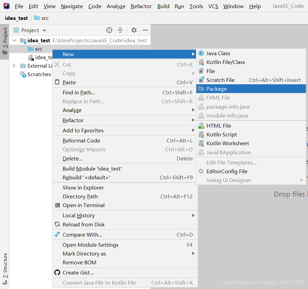Open the Tools menu
This screenshot has width=308, height=289.
(196, 6)
